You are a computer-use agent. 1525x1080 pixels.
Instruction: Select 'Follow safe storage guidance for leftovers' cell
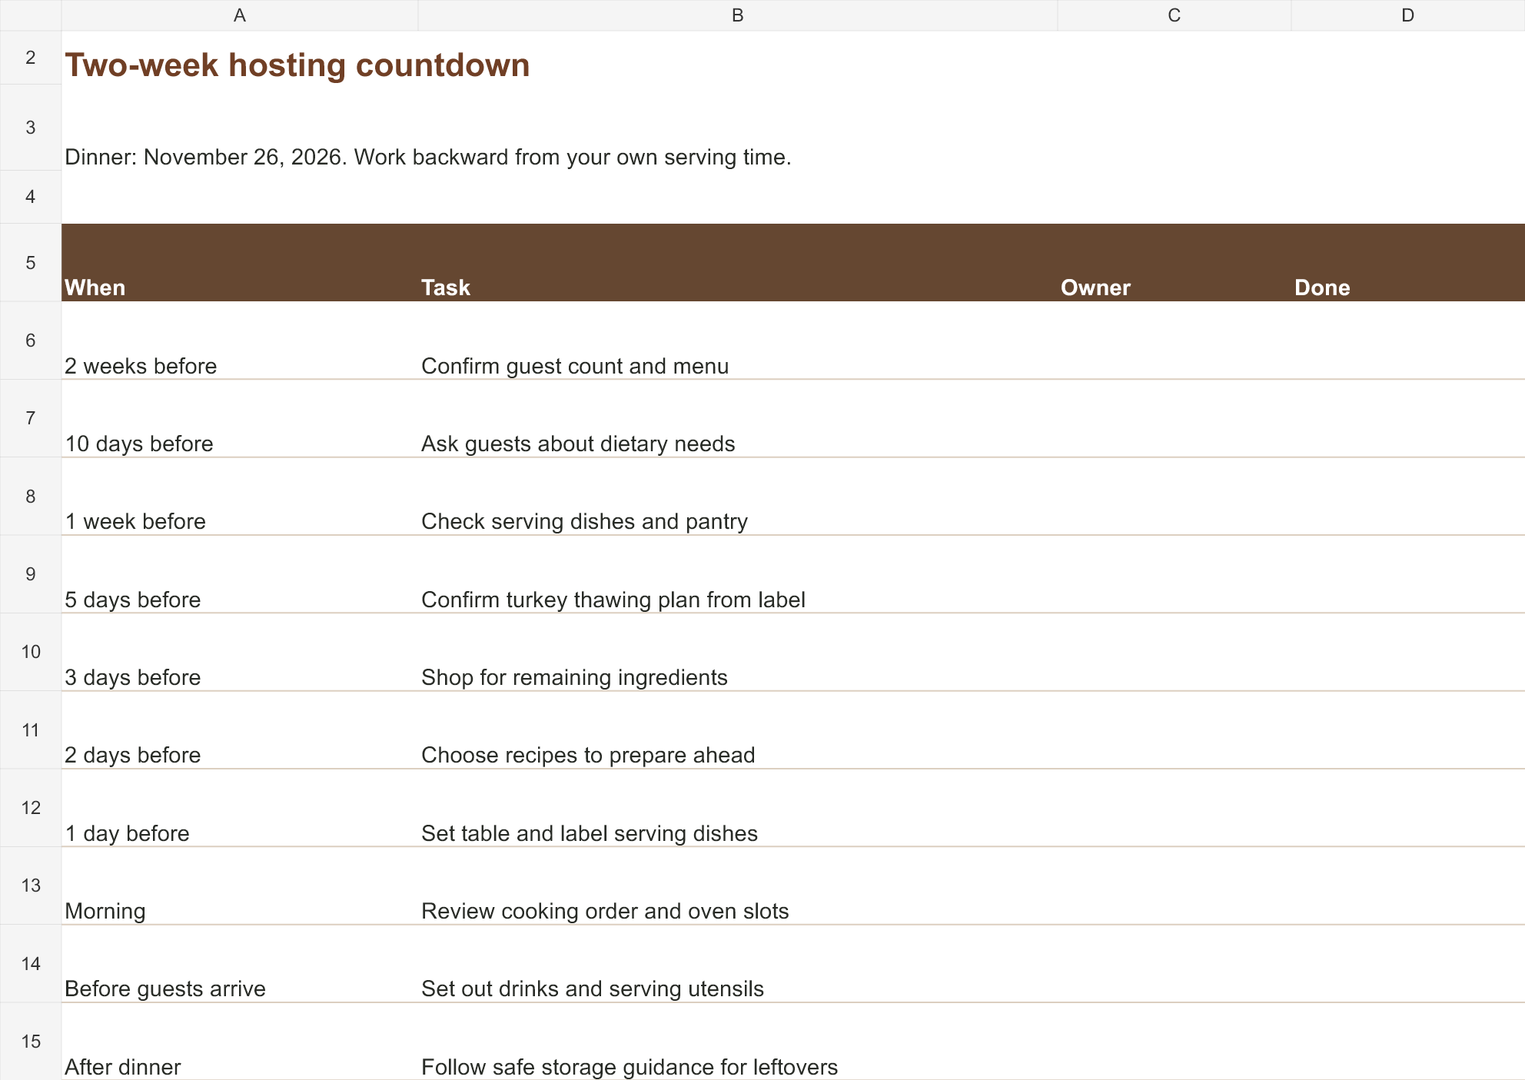tap(738, 1042)
